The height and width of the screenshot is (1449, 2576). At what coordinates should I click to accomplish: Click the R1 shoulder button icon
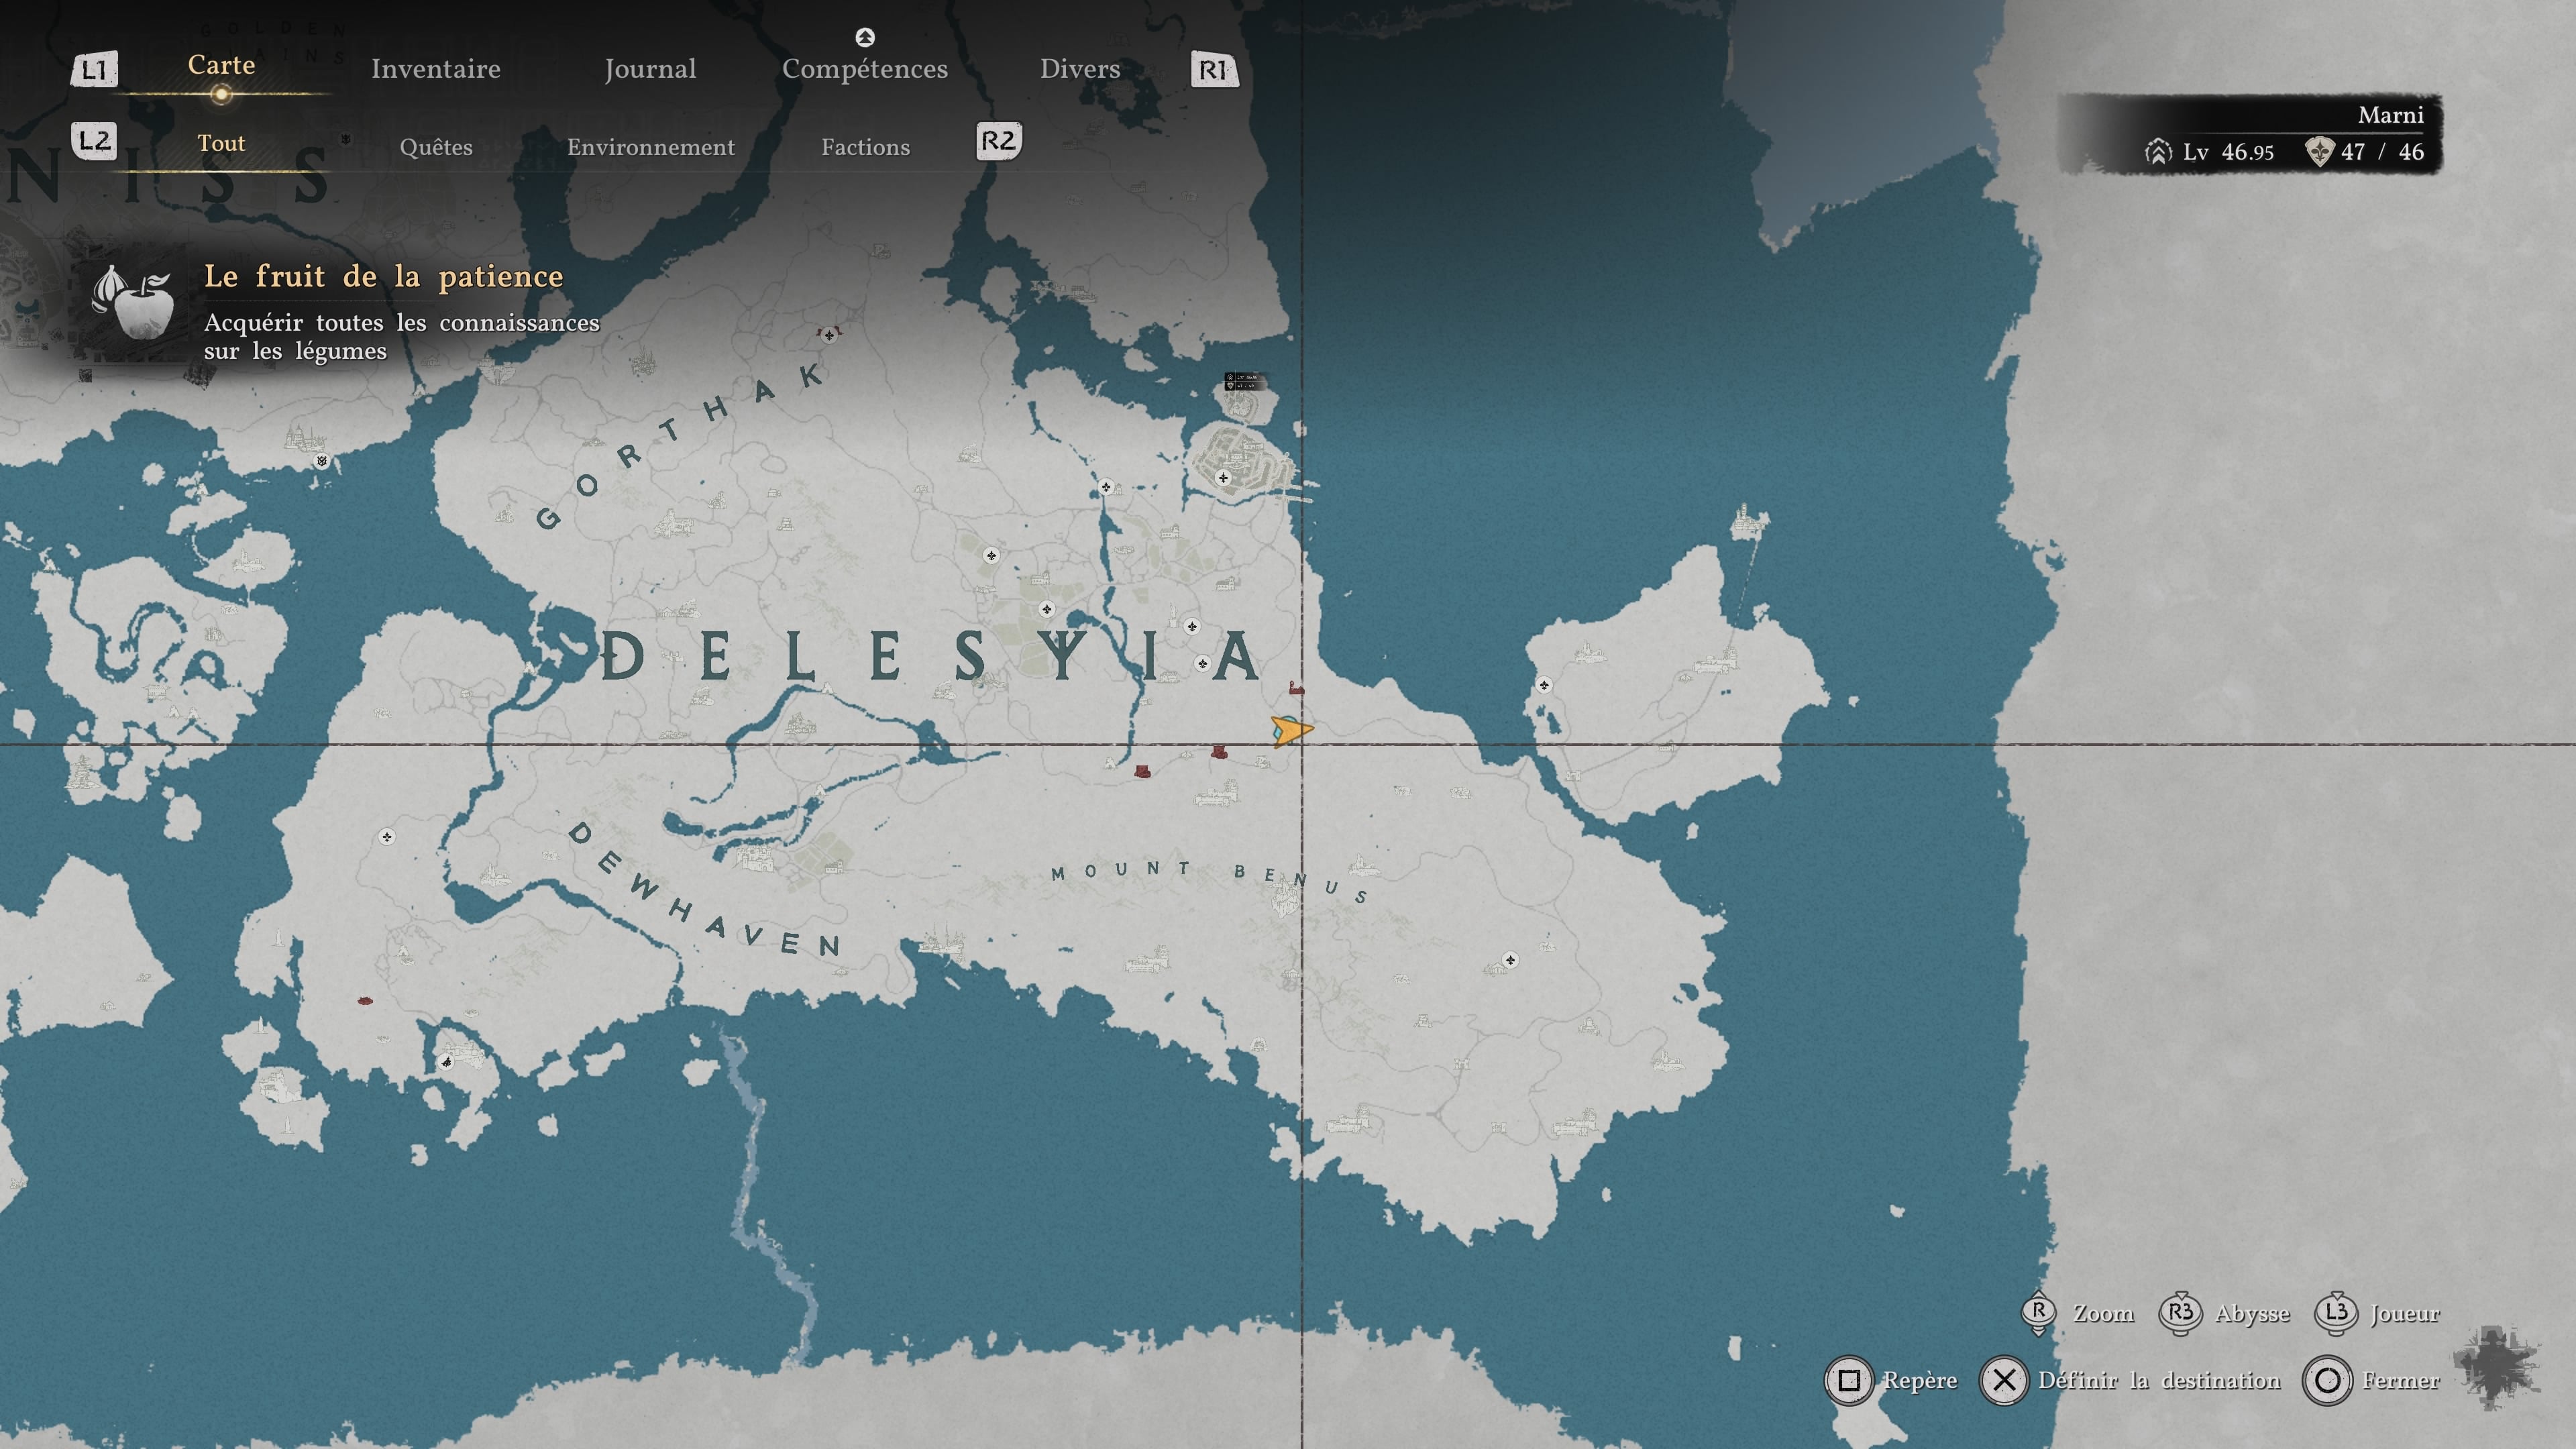click(1214, 70)
